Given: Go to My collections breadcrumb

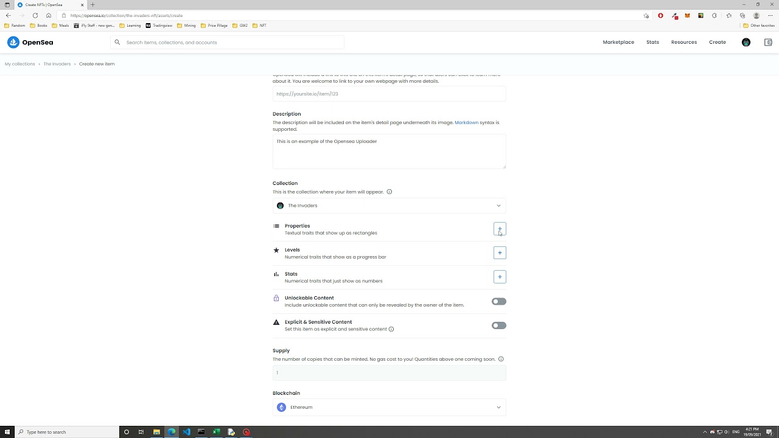Looking at the screenshot, I should [20, 64].
